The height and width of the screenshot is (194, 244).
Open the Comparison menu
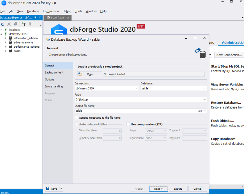tap(51, 11)
